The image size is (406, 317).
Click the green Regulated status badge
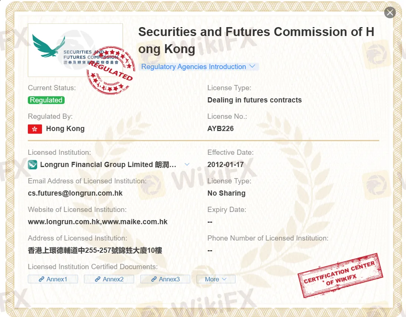pos(46,100)
